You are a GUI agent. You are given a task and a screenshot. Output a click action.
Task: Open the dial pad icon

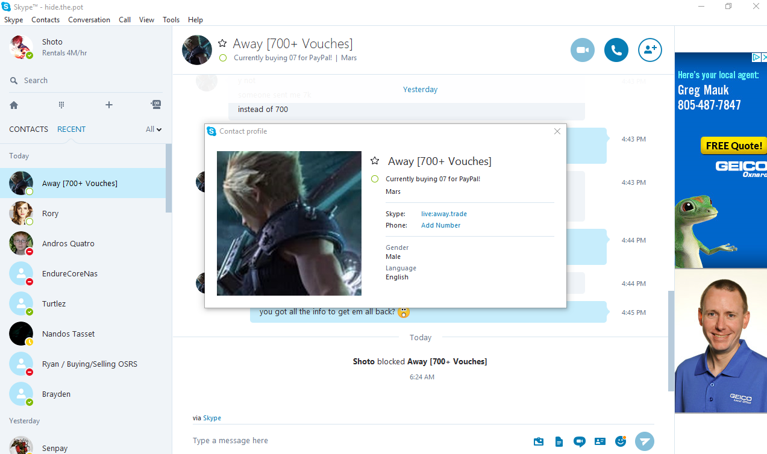pyautogui.click(x=61, y=105)
